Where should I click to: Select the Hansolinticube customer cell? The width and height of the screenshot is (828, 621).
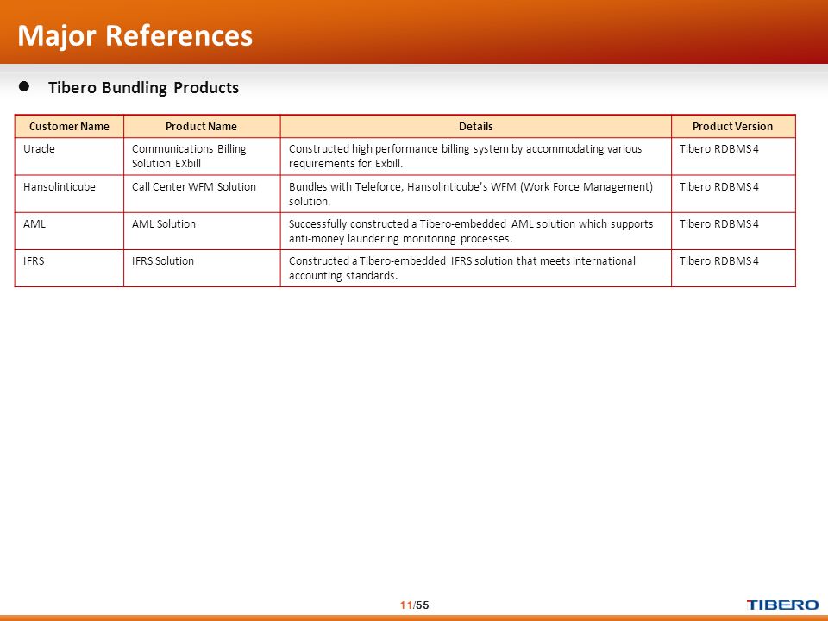tap(69, 194)
